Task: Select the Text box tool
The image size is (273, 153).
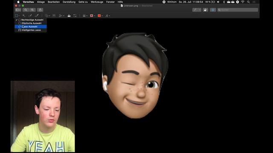Action: [x=54, y=16]
